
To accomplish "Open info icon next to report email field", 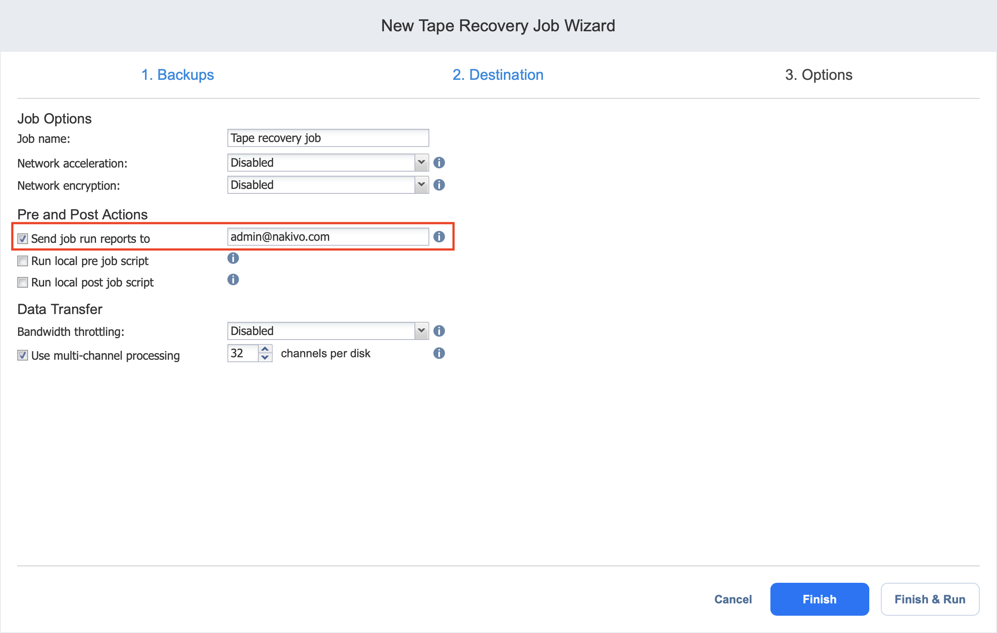I will [439, 237].
